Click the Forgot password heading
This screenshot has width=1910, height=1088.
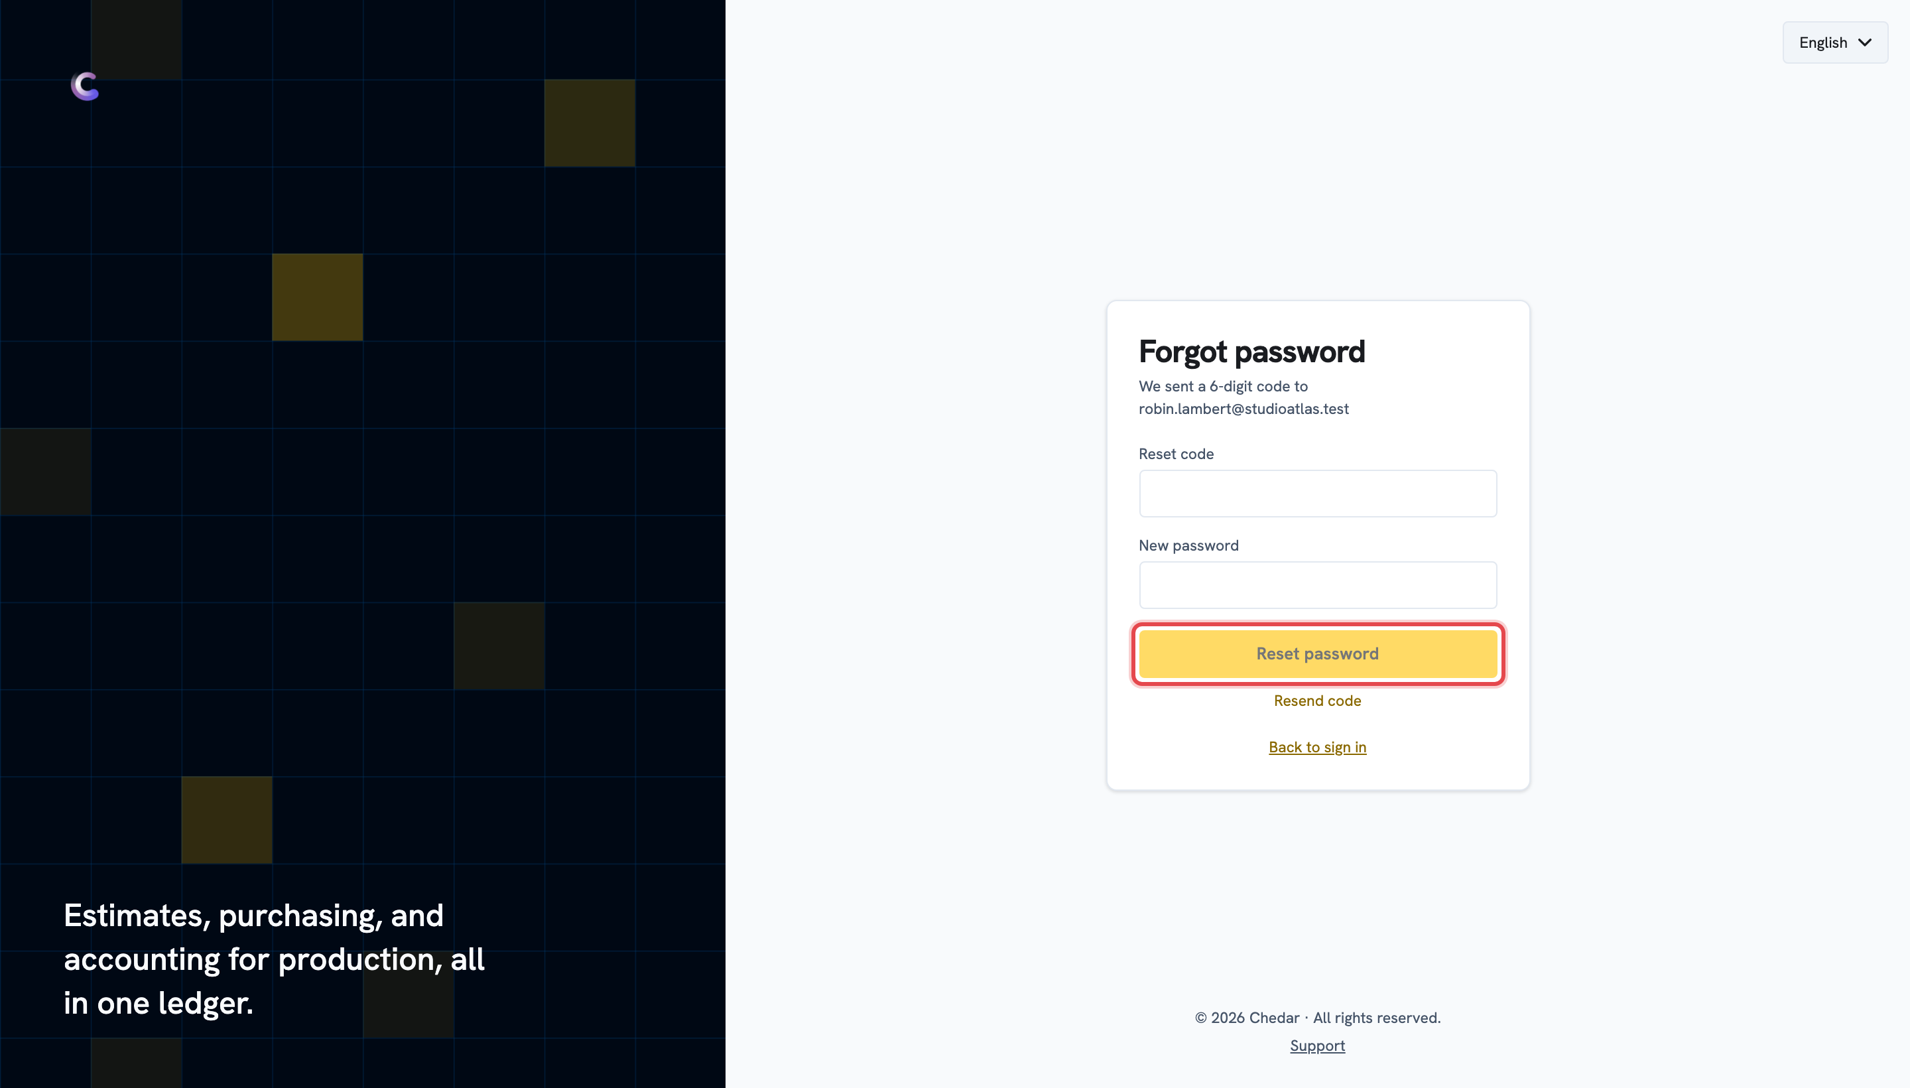coord(1251,352)
